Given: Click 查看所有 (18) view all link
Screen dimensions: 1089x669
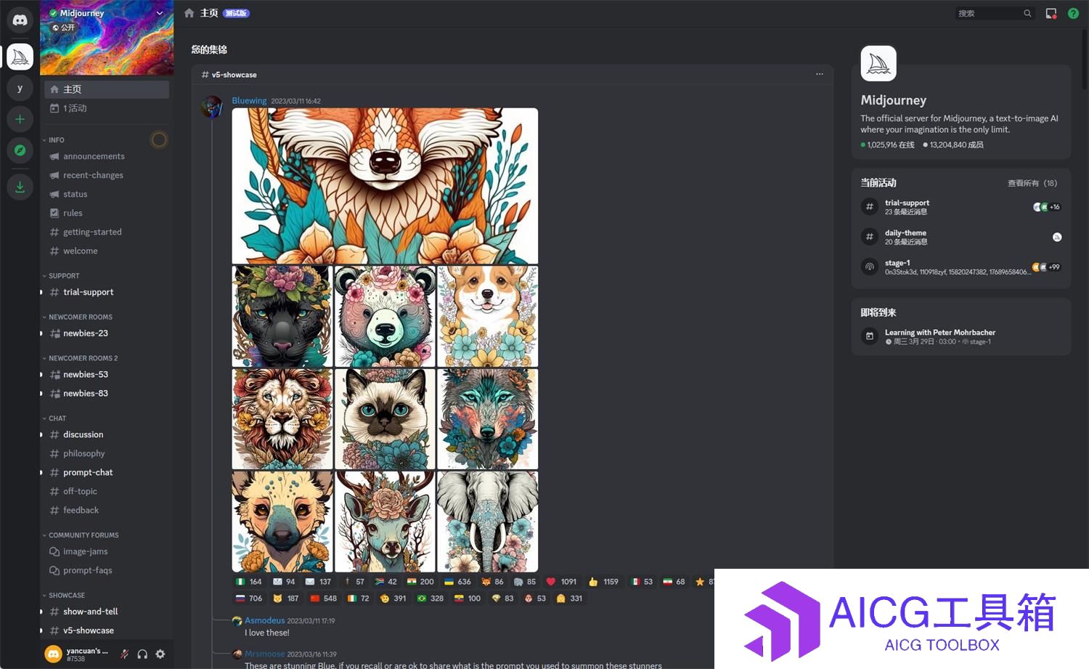Looking at the screenshot, I should coord(1032,183).
